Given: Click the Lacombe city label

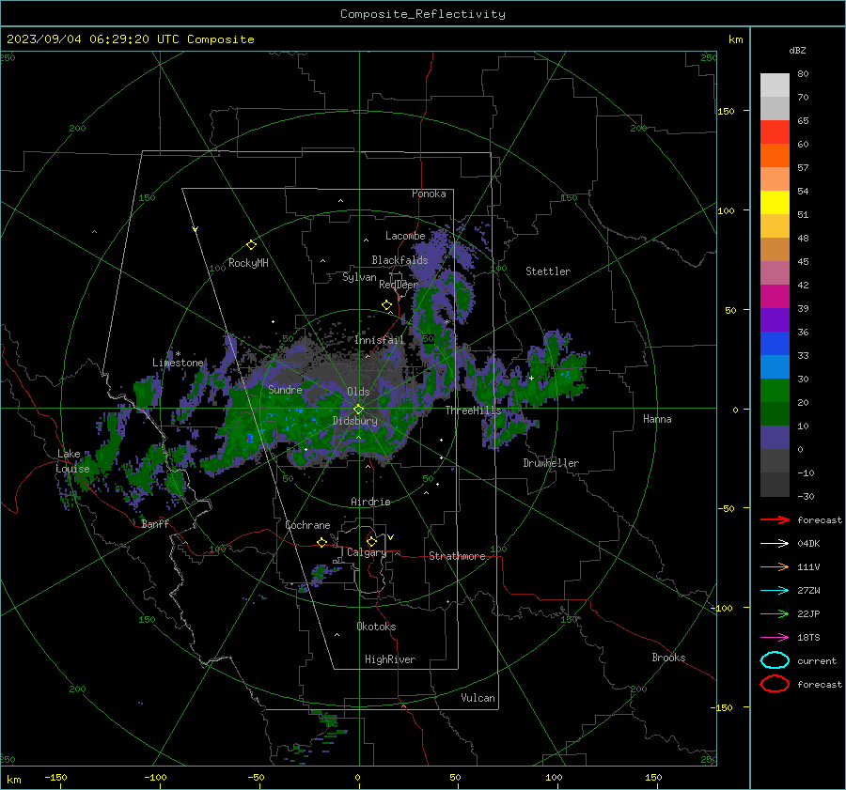Looking at the screenshot, I should (x=405, y=236).
